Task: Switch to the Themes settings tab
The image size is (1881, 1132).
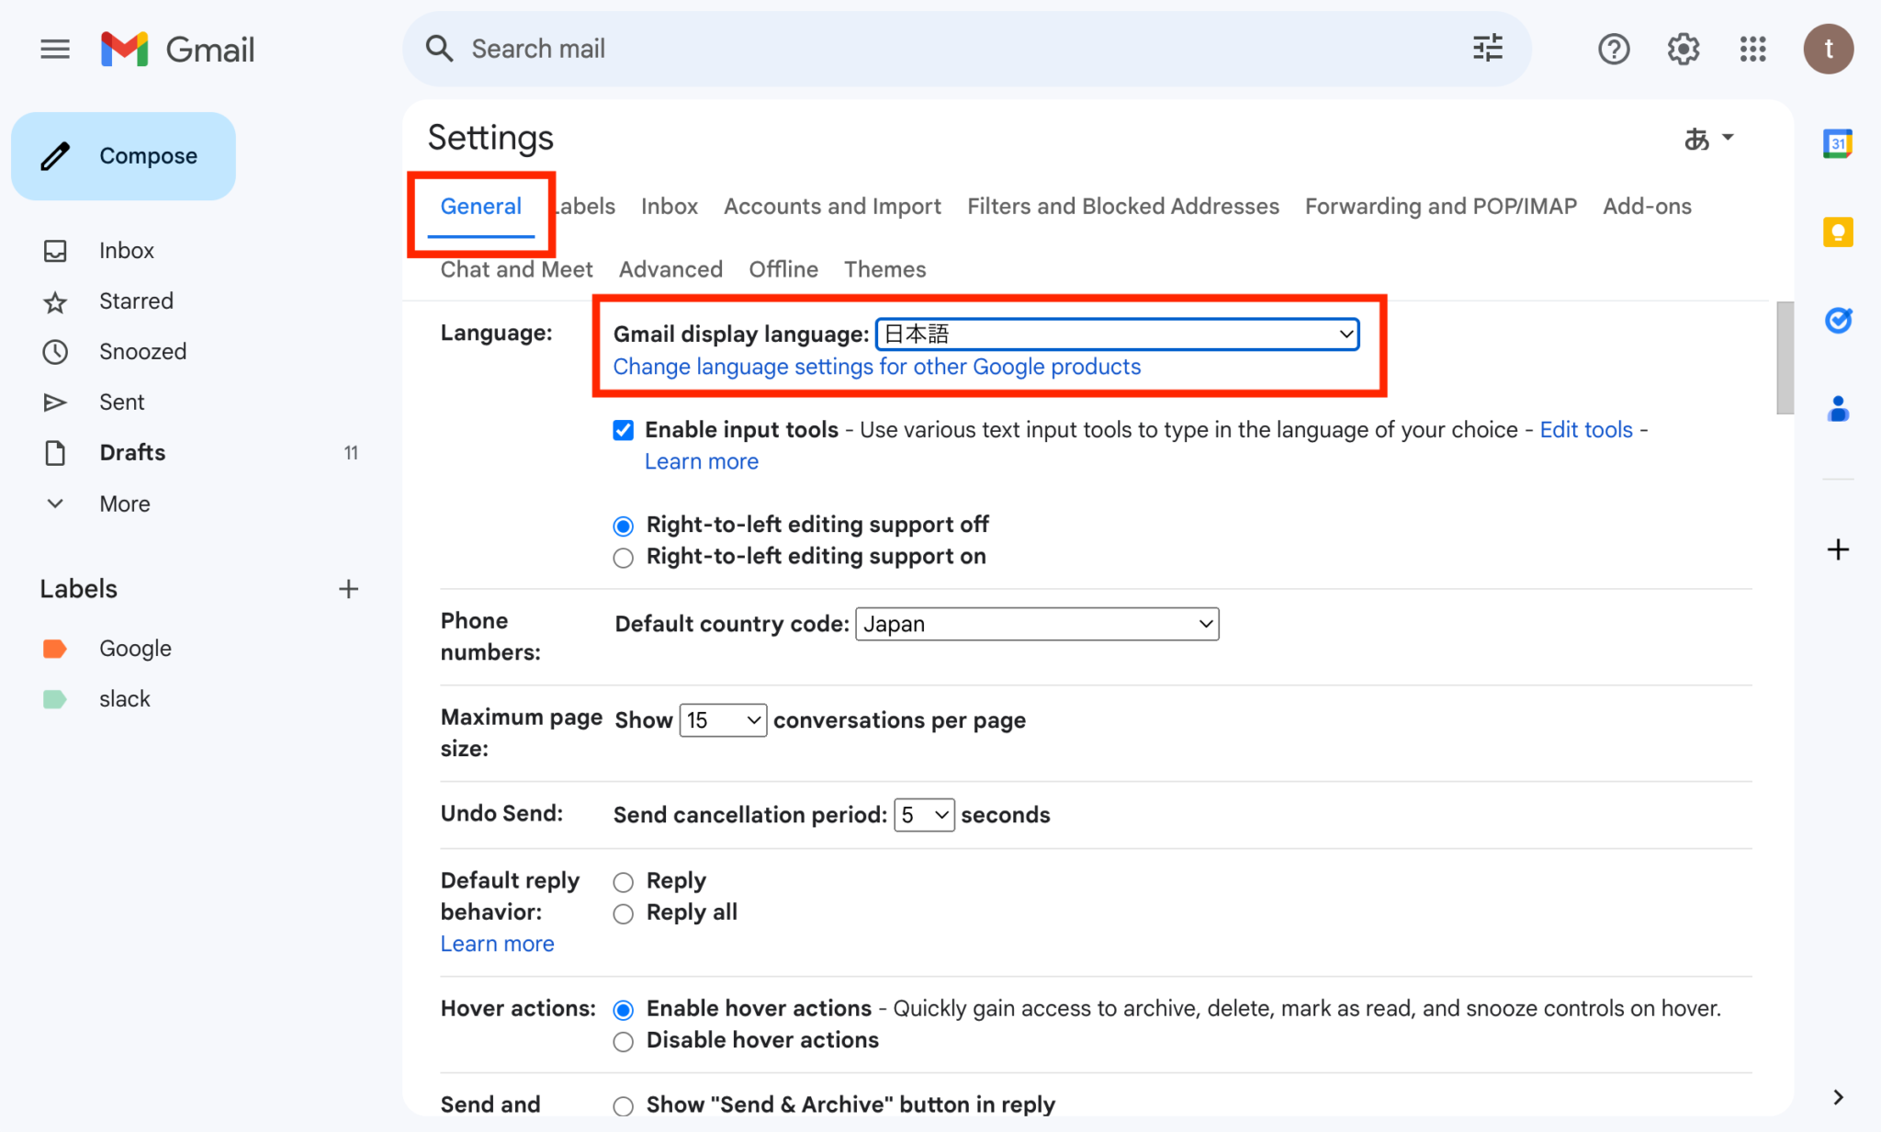Action: tap(884, 269)
